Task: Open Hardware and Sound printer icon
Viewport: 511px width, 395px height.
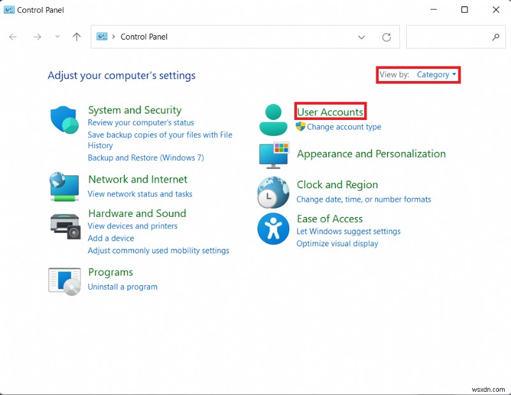Action: pyautogui.click(x=65, y=227)
